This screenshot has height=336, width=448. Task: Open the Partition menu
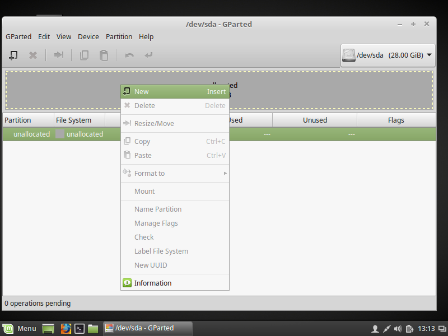[x=119, y=37]
